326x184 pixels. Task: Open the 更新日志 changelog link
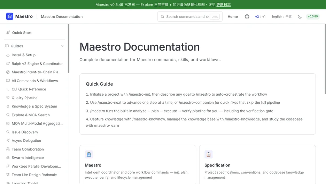pos(224,5)
